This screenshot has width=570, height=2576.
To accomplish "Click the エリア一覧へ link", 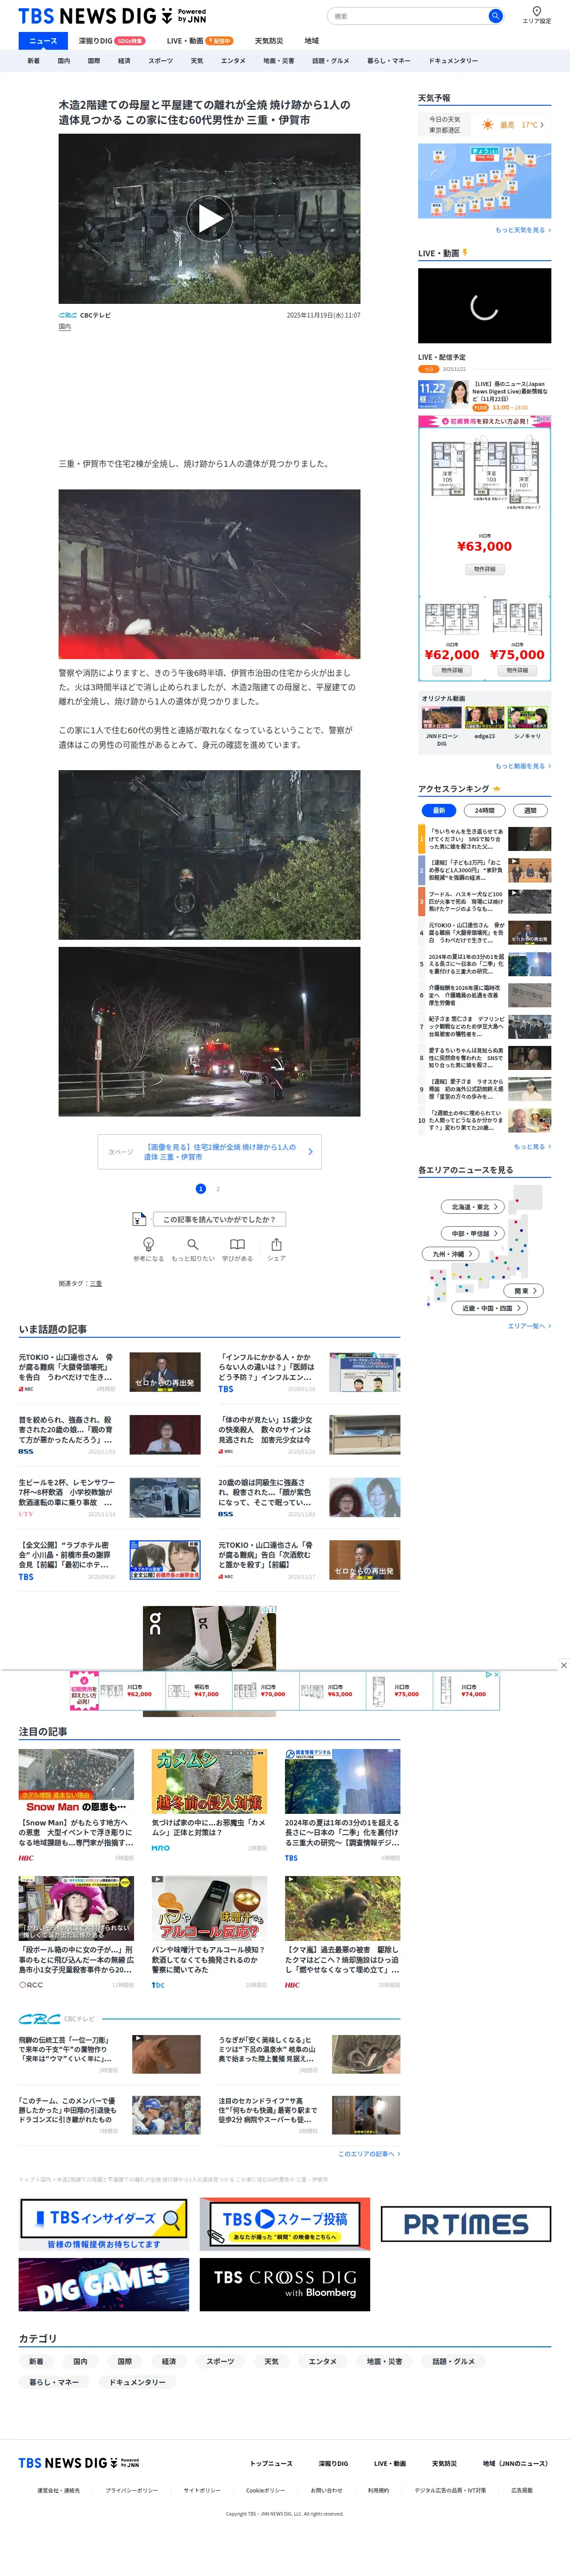I will pyautogui.click(x=529, y=1326).
